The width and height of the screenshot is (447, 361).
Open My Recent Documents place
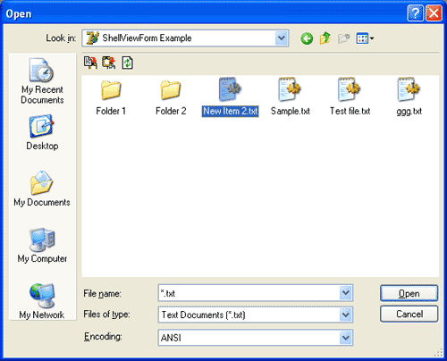42,81
